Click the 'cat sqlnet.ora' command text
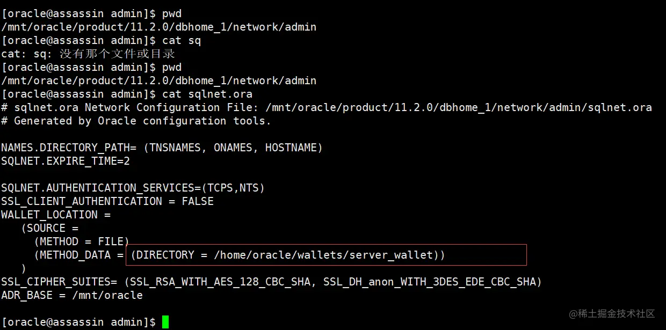 point(207,94)
